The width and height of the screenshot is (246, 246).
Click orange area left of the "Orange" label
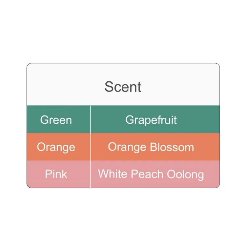coord(31,147)
